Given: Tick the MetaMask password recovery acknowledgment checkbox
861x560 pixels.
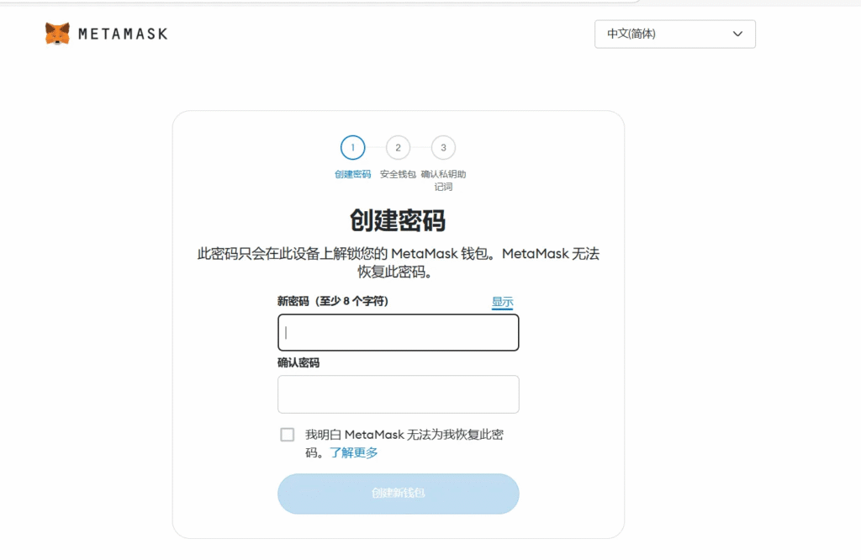Looking at the screenshot, I should coord(288,435).
